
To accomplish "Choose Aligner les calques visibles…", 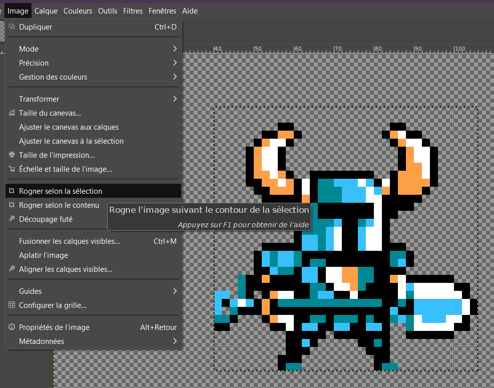I will (93, 269).
